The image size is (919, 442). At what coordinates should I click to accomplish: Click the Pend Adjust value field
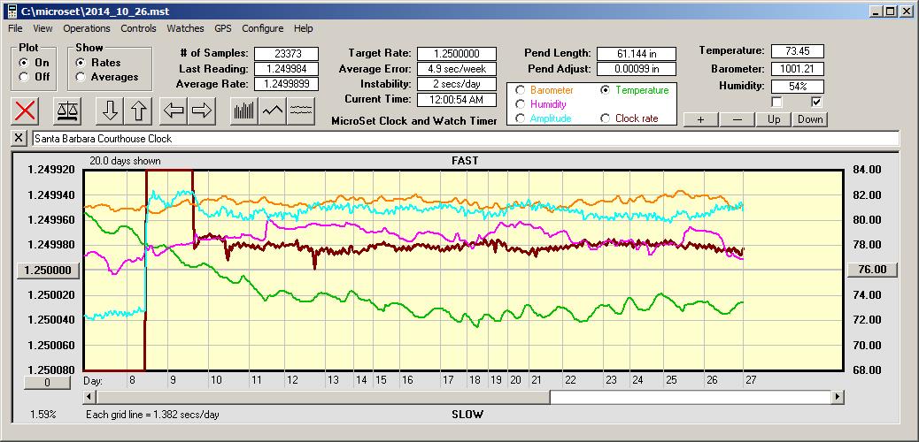637,69
